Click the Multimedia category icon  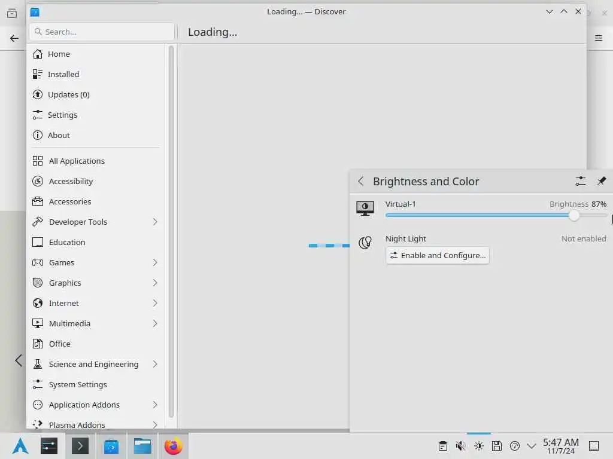[38, 323]
